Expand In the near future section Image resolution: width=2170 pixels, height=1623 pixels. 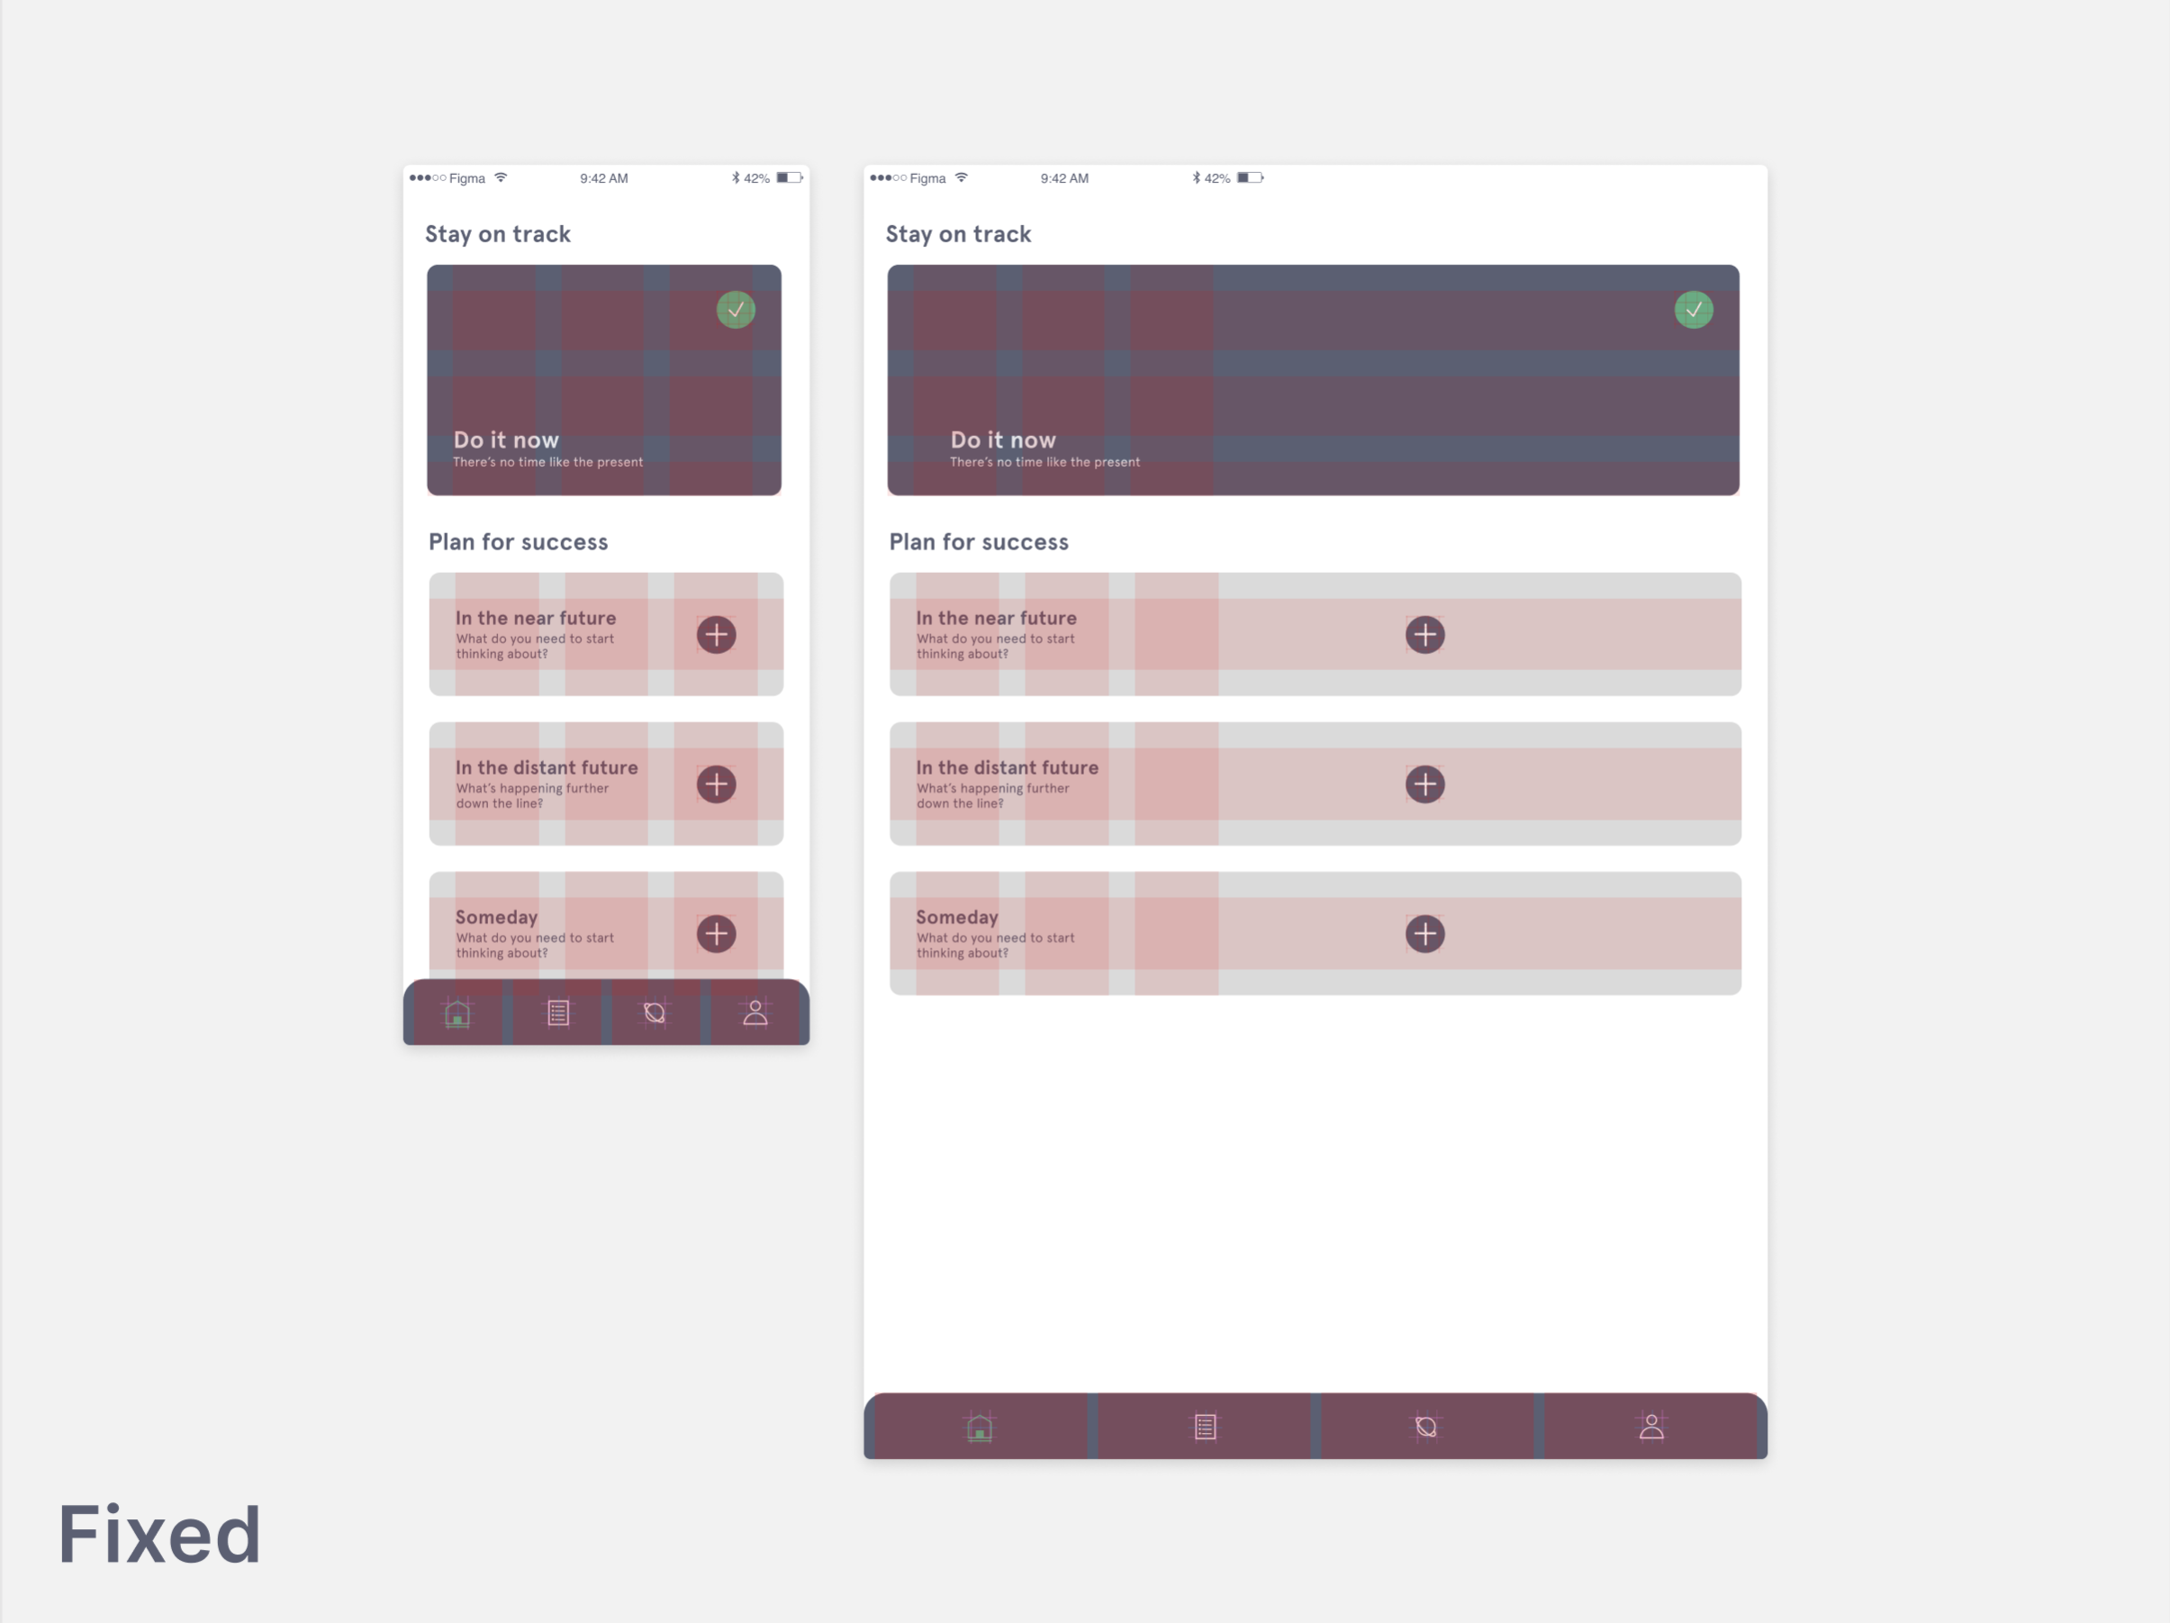point(1425,632)
